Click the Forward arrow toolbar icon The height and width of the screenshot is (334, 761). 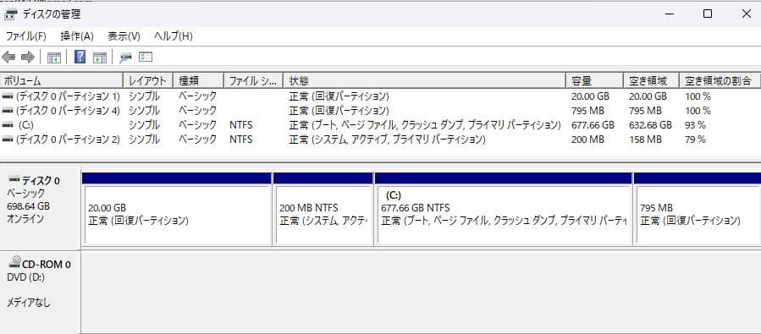coord(28,57)
